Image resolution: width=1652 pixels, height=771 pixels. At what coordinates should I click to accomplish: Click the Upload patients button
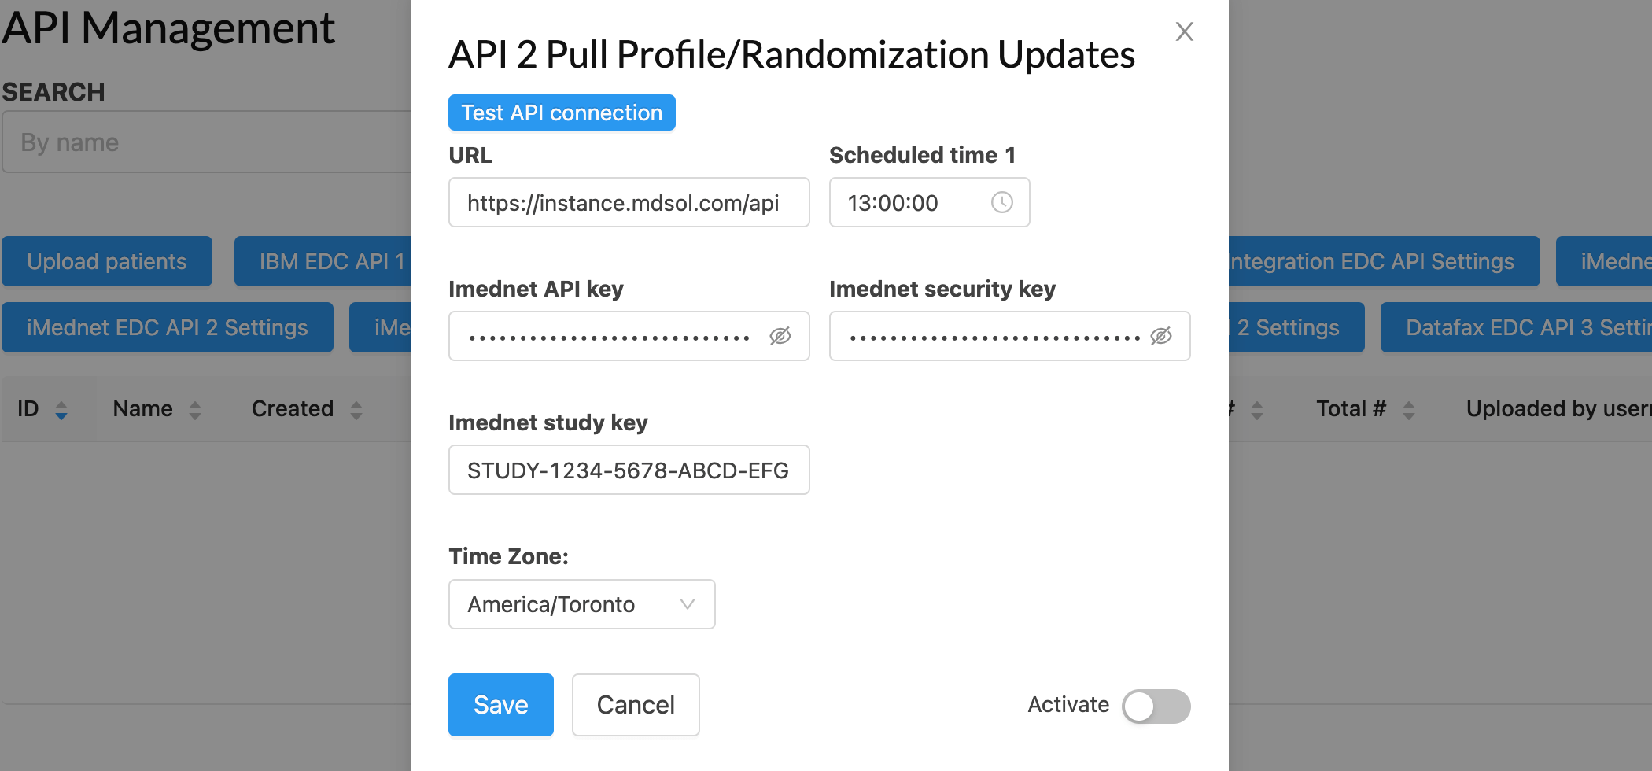click(x=107, y=261)
